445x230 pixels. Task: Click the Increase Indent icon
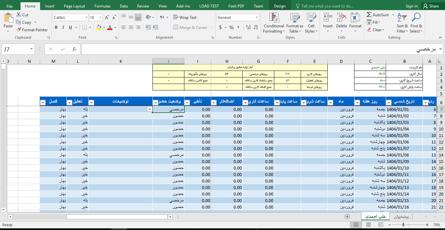pyautogui.click(x=155, y=28)
